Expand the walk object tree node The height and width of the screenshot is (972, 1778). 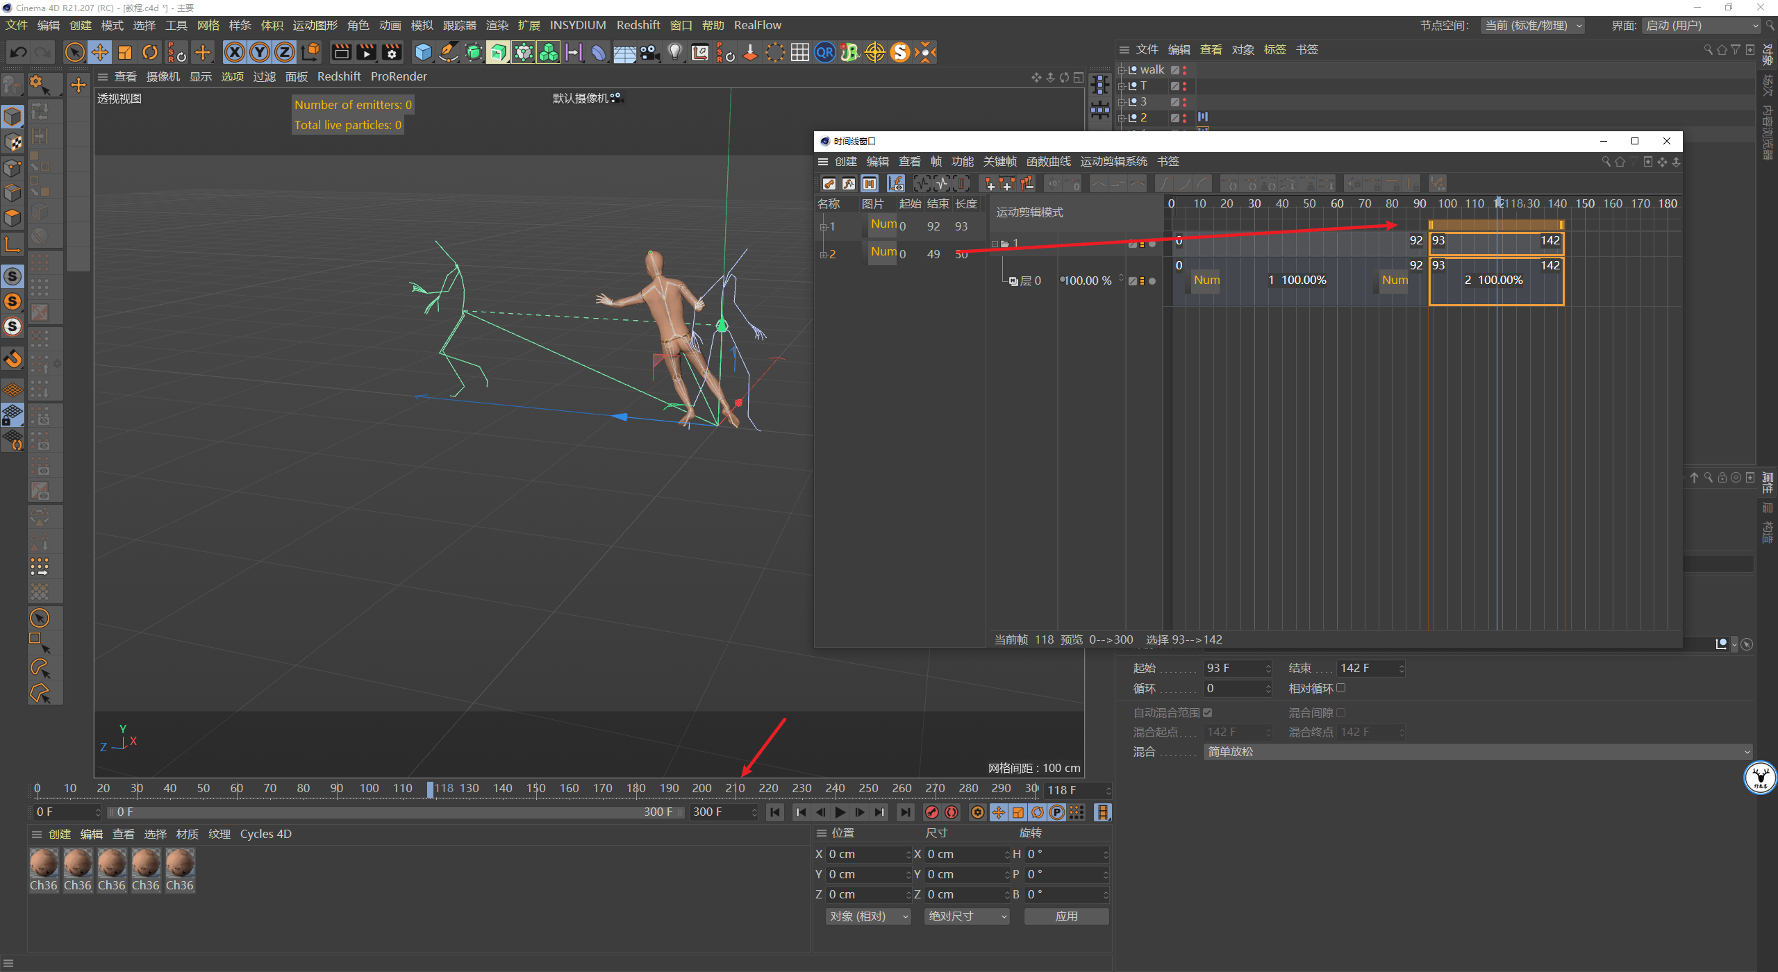(x=1121, y=70)
